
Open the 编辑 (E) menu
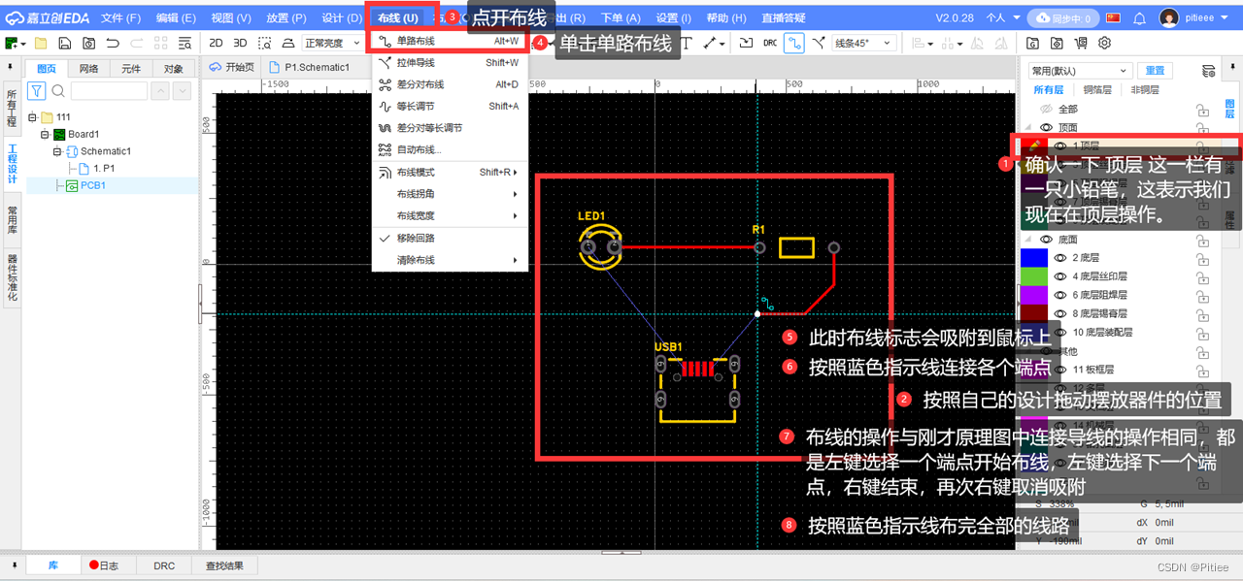coord(176,17)
